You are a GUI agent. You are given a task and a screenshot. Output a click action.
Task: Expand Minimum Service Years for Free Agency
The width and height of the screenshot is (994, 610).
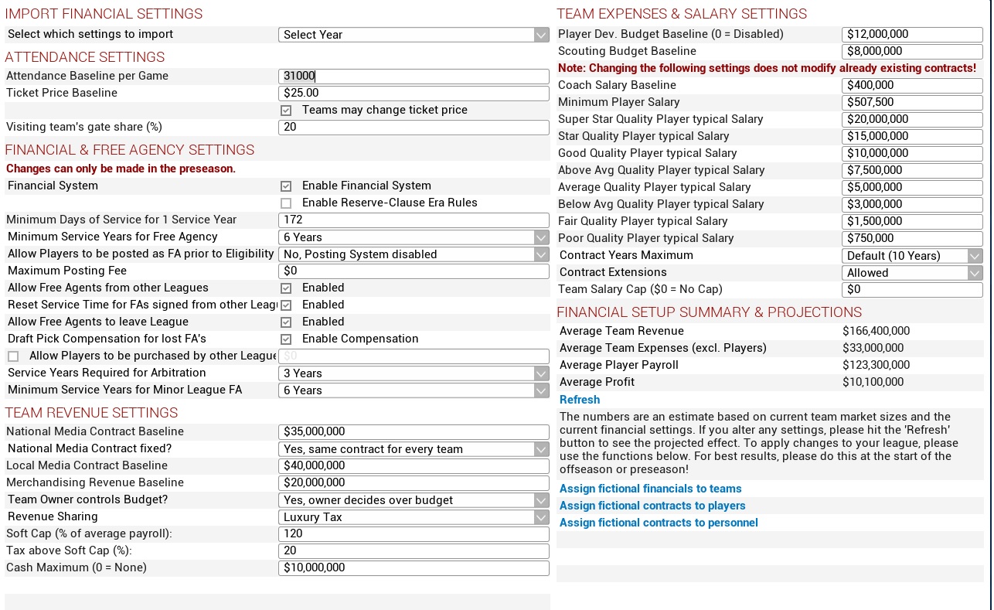coord(414,237)
